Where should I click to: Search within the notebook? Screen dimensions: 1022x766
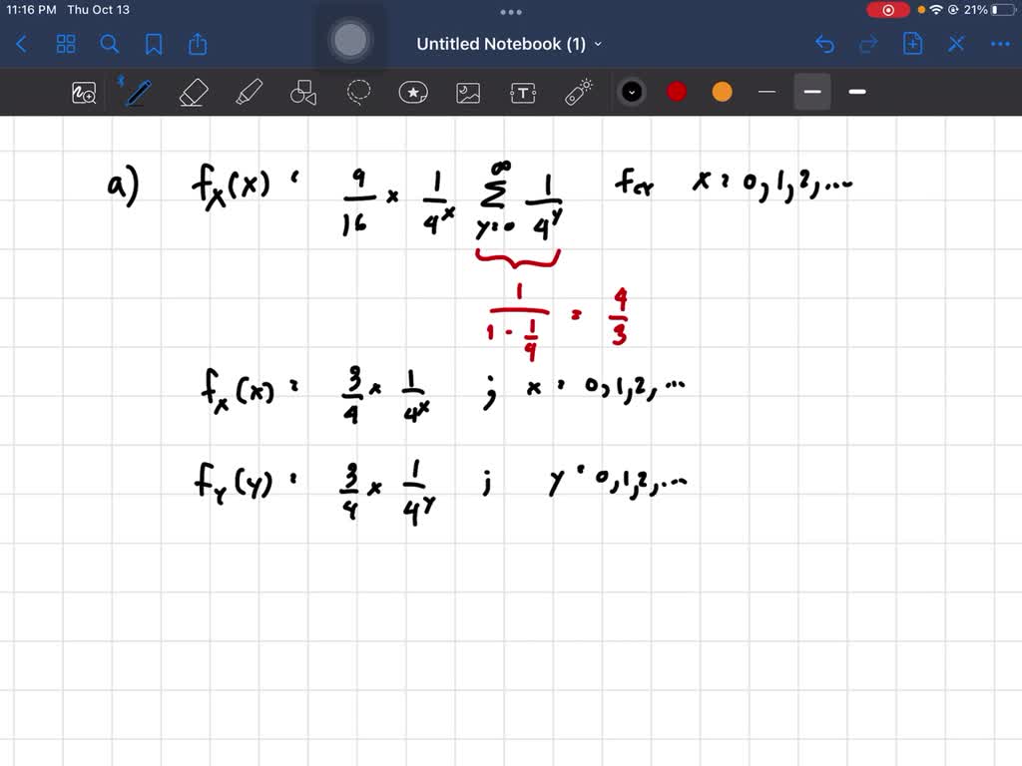[110, 44]
